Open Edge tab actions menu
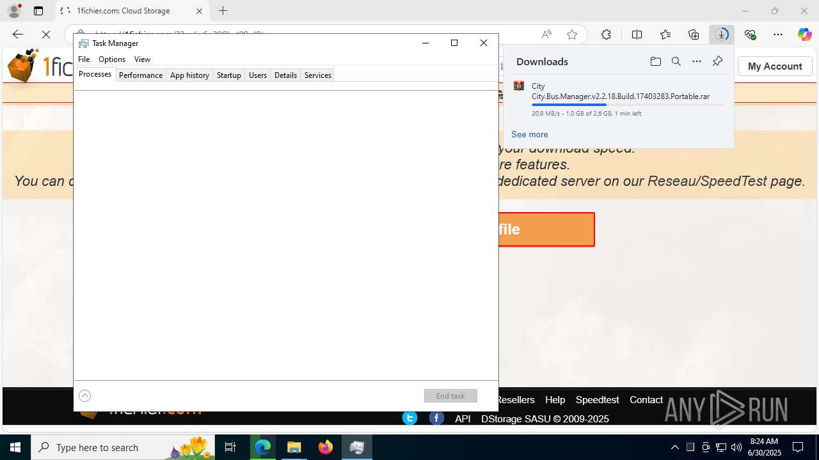 pyautogui.click(x=38, y=11)
